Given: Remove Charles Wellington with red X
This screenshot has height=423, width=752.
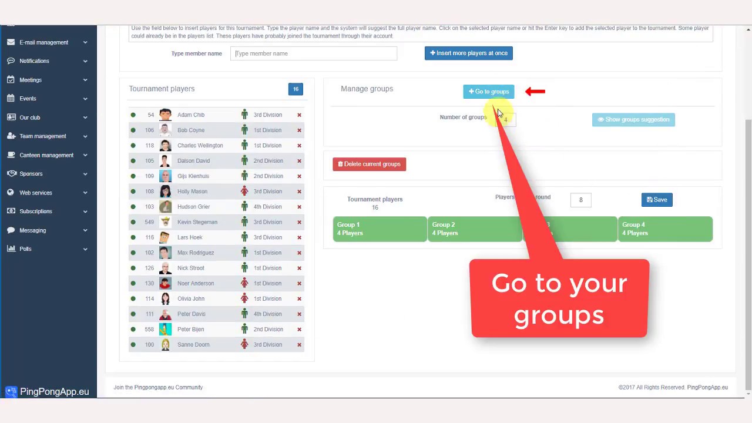Looking at the screenshot, I should [x=299, y=146].
